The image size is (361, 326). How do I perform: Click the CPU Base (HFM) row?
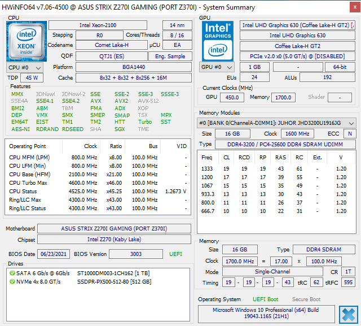pyautogui.click(x=98, y=174)
